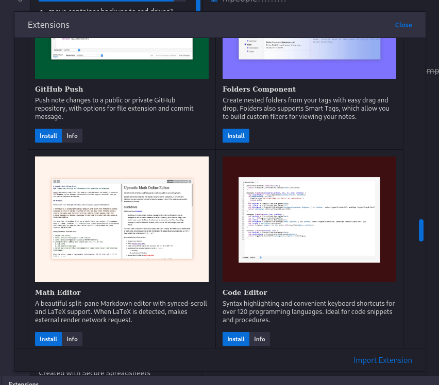The image size is (439, 385).
Task: Click the Folders Component title
Action: [x=259, y=89]
